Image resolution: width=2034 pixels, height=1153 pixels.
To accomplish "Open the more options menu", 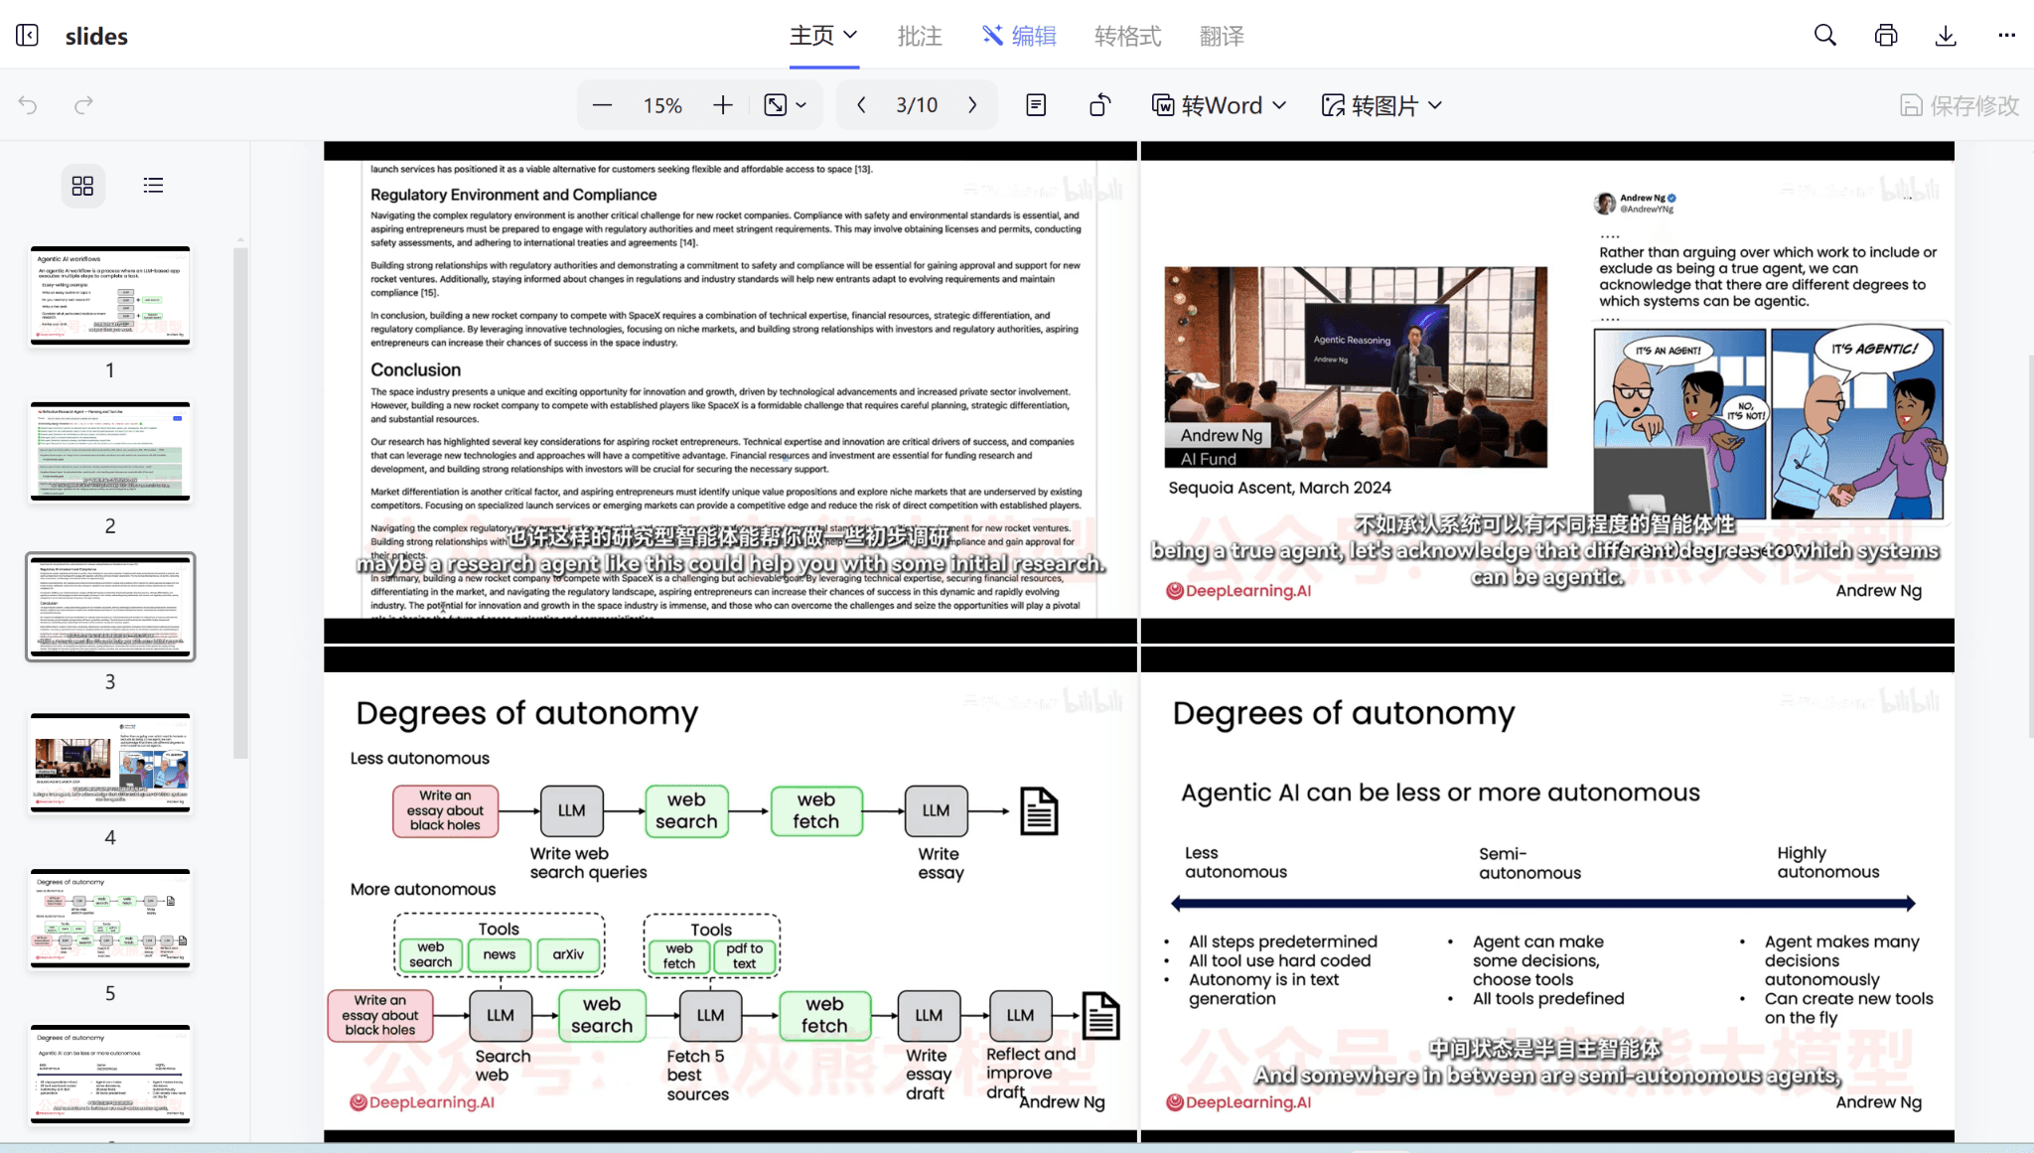I will [2006, 36].
